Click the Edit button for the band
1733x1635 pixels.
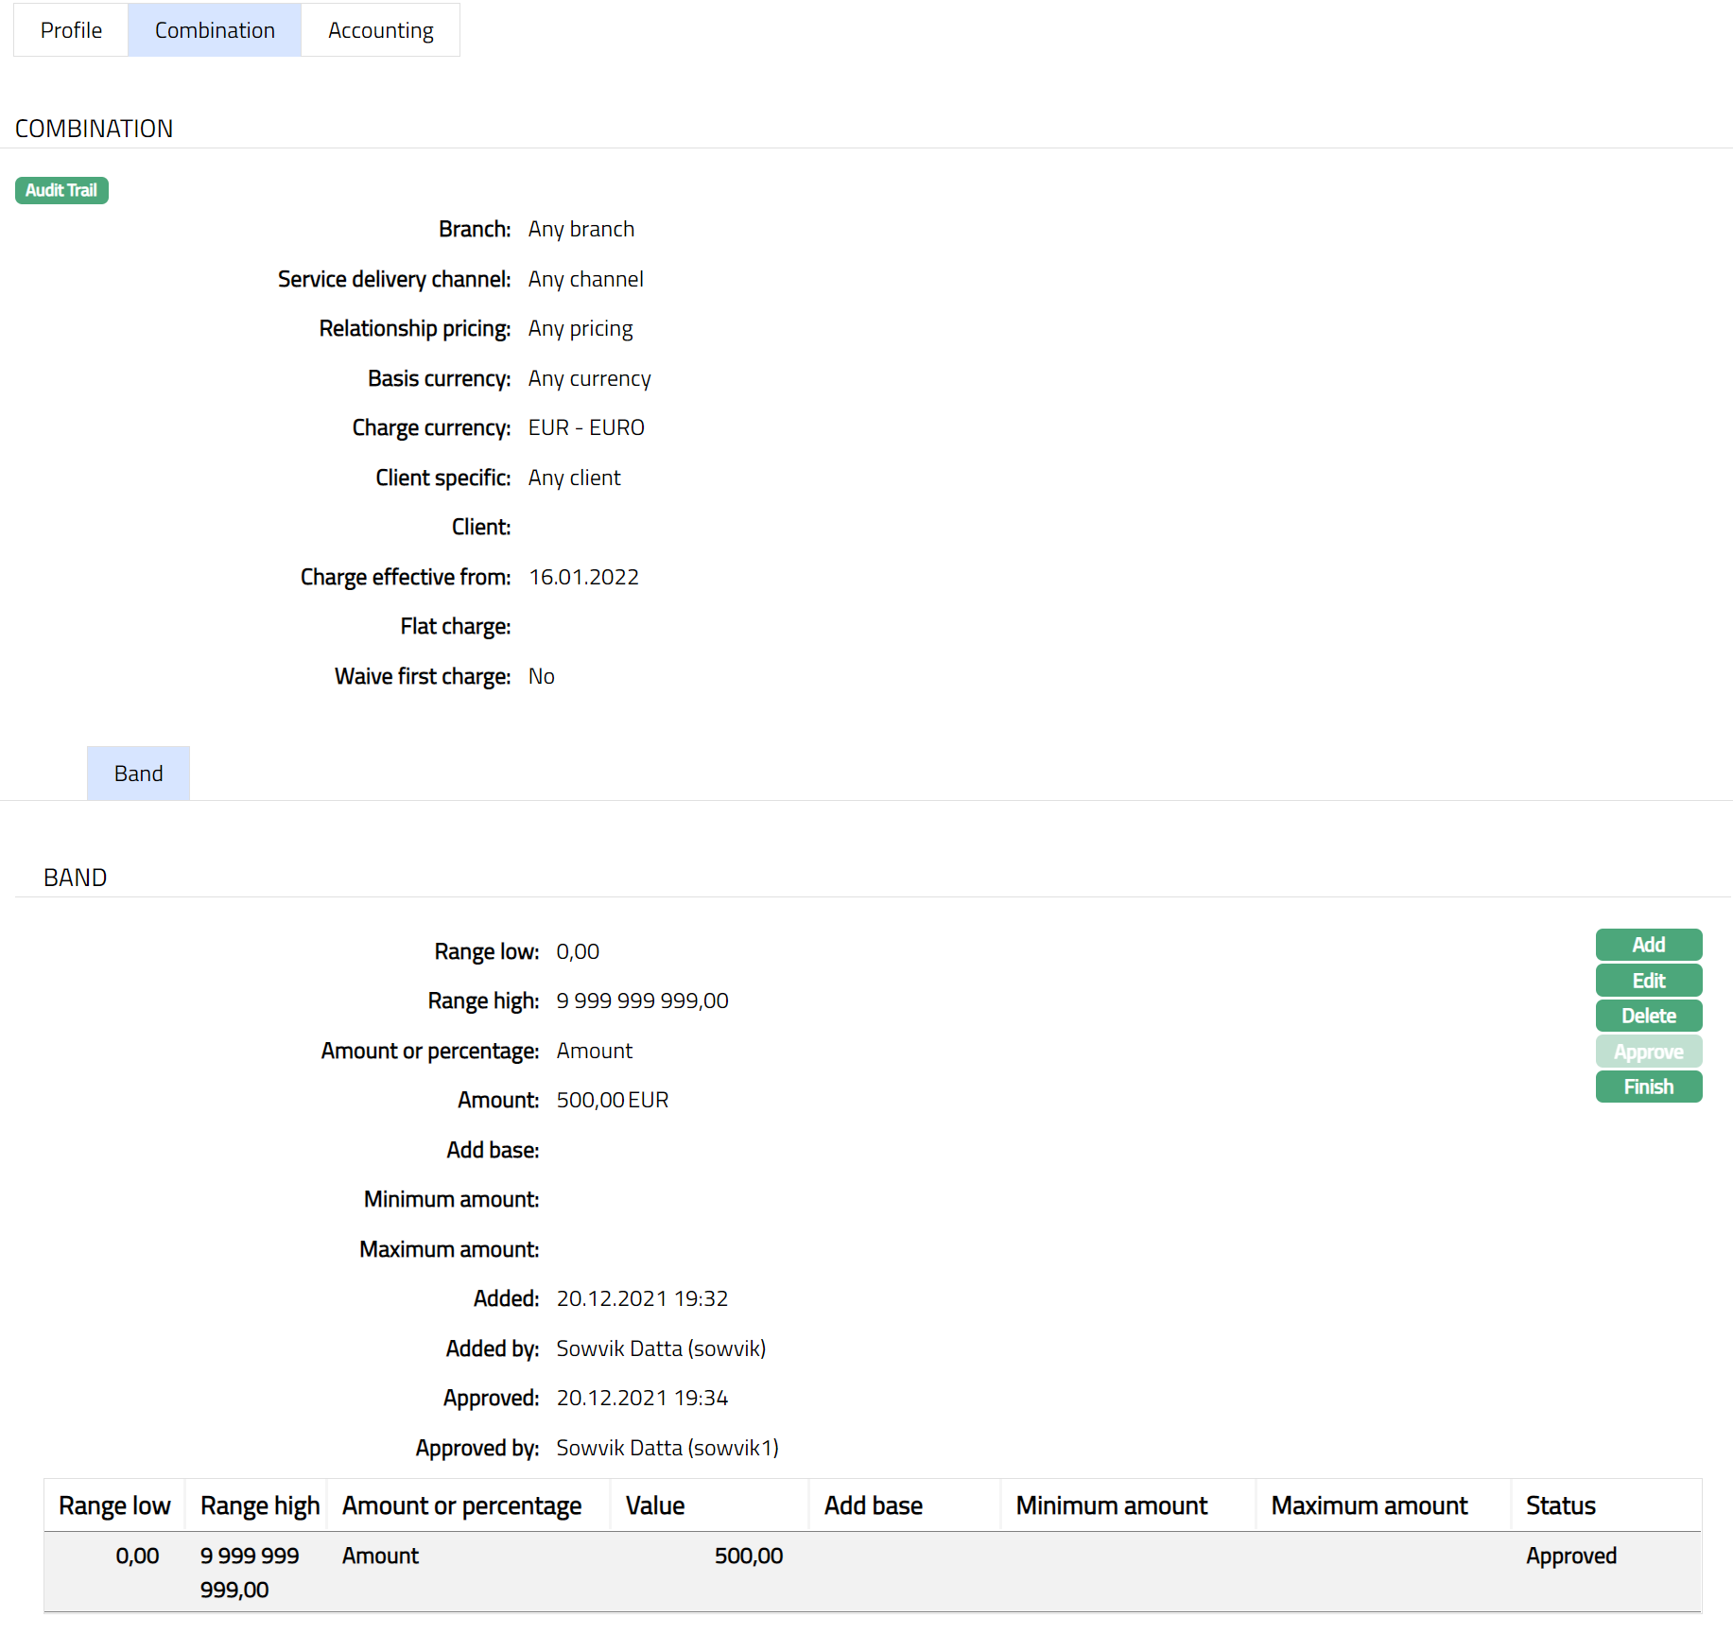pos(1648,981)
